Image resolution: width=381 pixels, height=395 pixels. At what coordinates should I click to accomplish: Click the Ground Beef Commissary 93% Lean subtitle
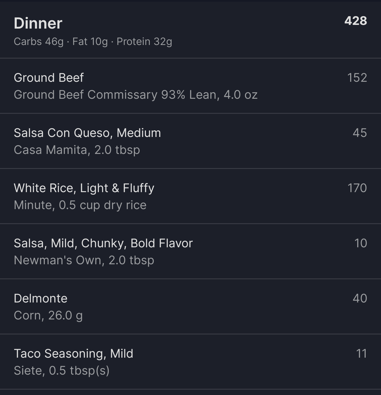136,95
